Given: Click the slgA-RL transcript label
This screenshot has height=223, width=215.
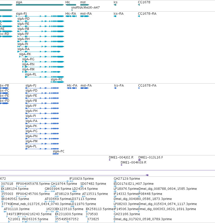Looking at the screenshot, I should [x=31, y=74].
